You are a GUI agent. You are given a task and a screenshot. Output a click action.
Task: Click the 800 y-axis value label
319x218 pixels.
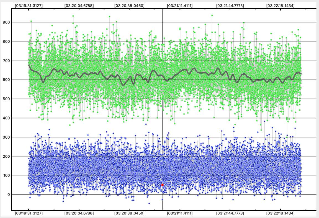[x=6, y=41]
